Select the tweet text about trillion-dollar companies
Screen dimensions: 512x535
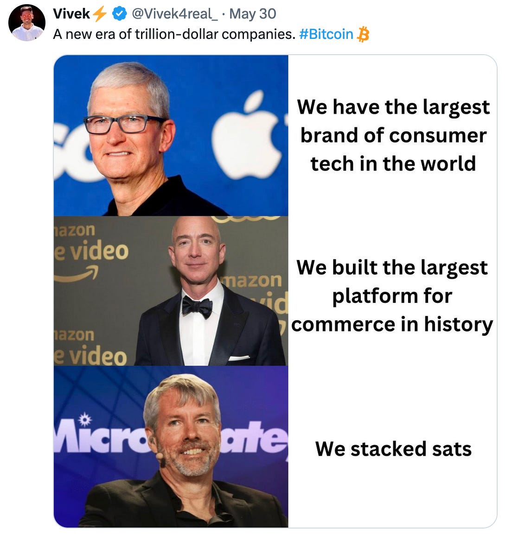tap(174, 34)
